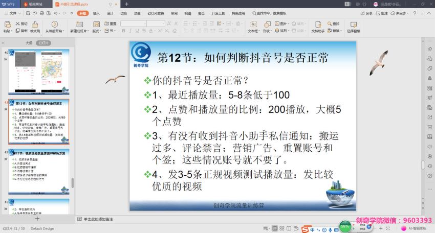Viewport: 435px width, 233px height.
Task: Click the Print icon in quick access bar
Action: click(41, 13)
